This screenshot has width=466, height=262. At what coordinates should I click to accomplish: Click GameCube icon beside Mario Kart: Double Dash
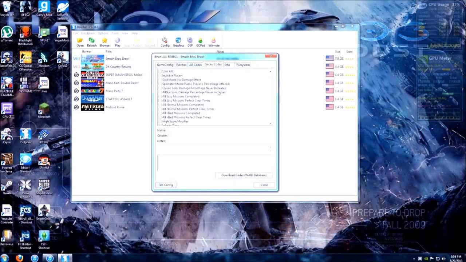tap(76, 83)
